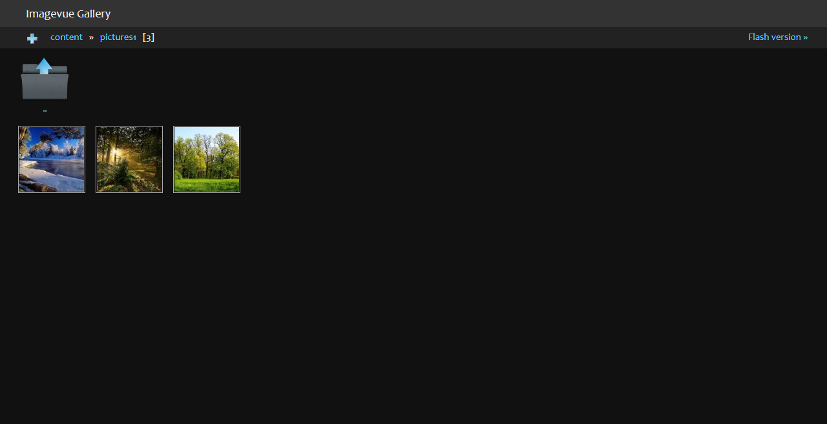Expand the folder tree via plus icon
827x424 pixels.
click(x=32, y=38)
